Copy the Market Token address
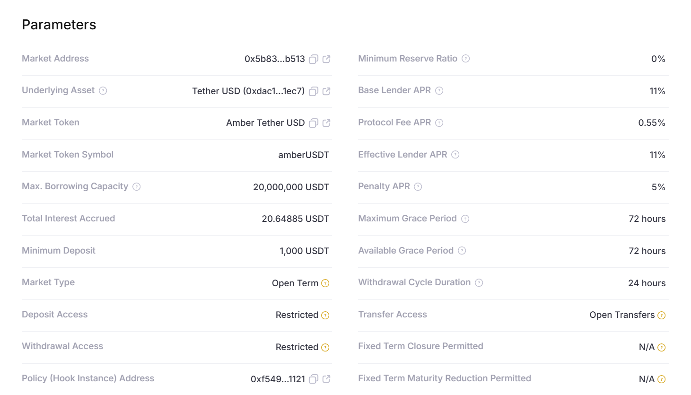Image resolution: width=691 pixels, height=395 pixels. point(313,123)
